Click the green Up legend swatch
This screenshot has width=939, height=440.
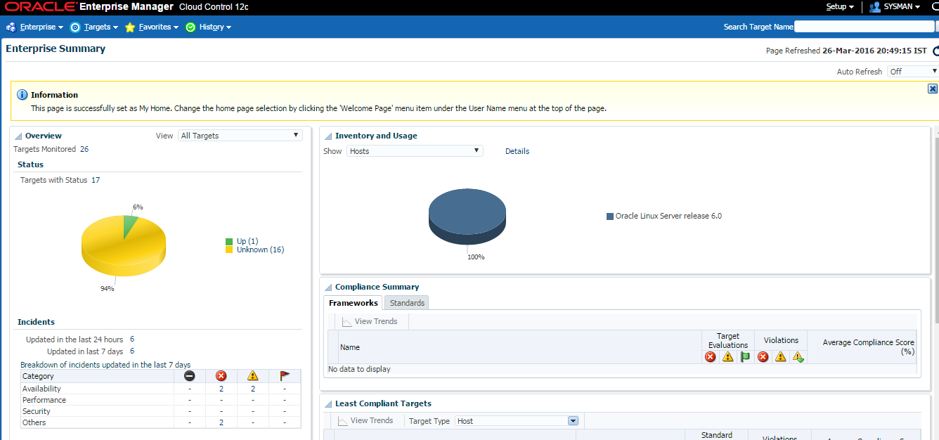tap(229, 242)
